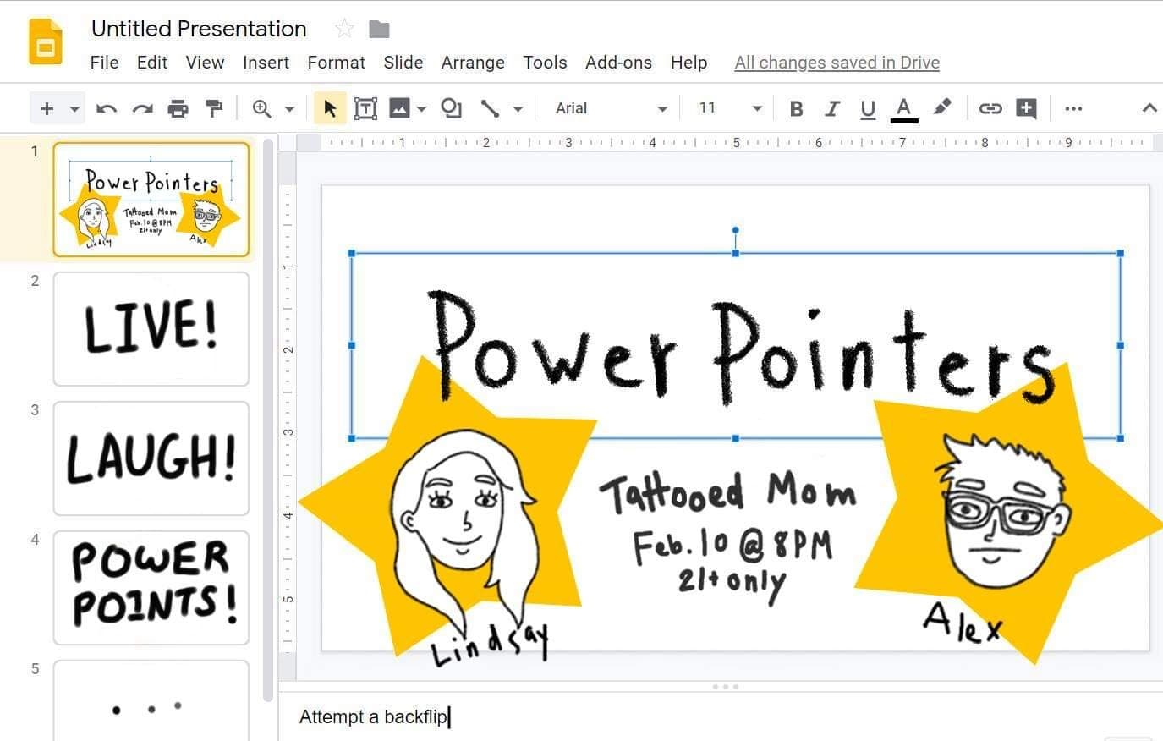Click the Tattooed Mom event text
The height and width of the screenshot is (741, 1163).
[727, 491]
